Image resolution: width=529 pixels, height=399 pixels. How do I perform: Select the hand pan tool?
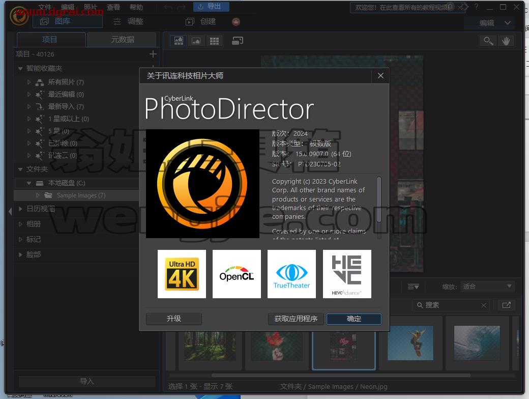point(506,41)
